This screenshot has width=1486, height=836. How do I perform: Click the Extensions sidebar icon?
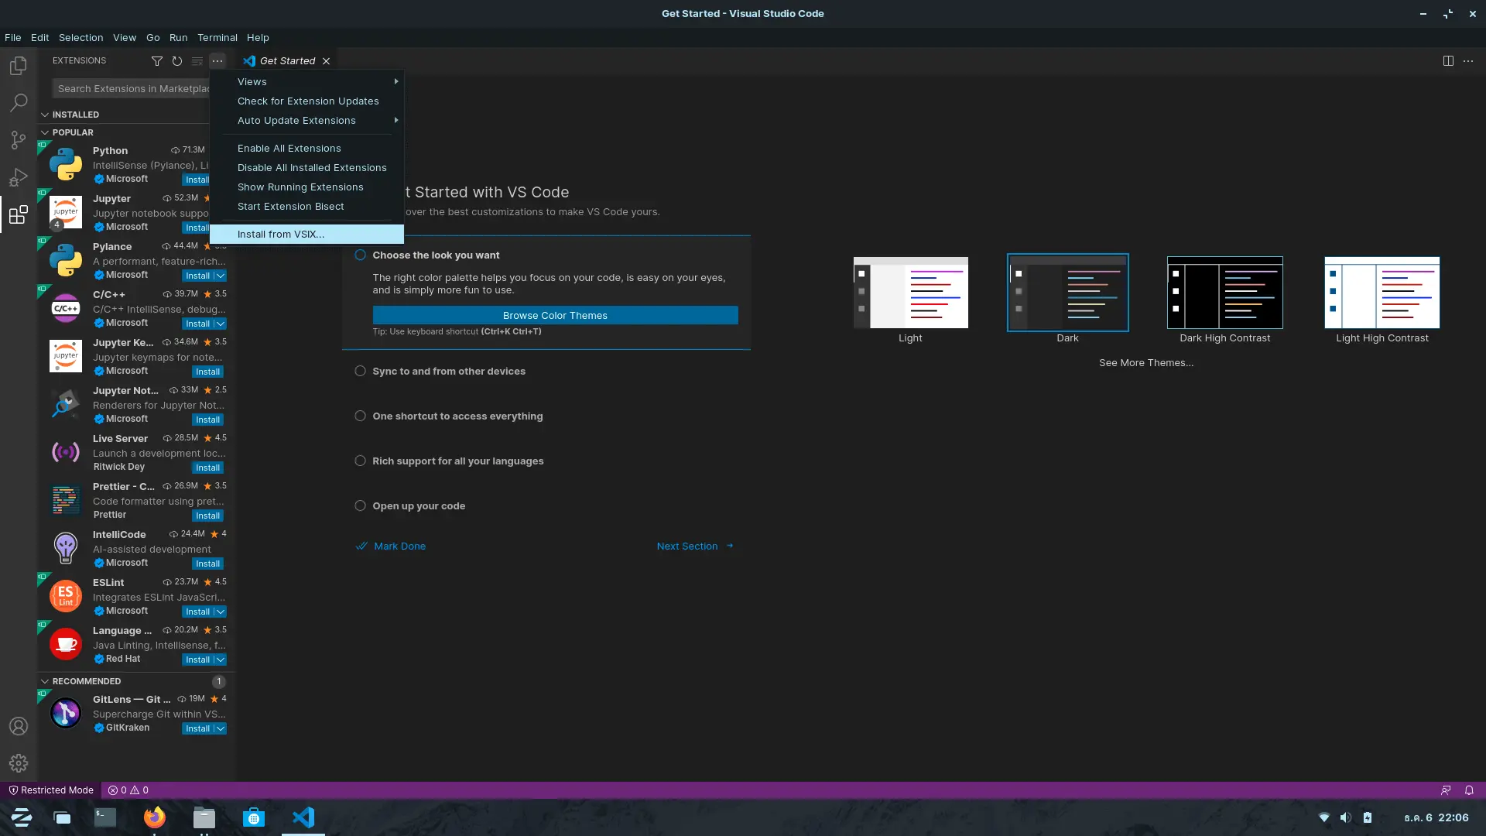click(19, 214)
